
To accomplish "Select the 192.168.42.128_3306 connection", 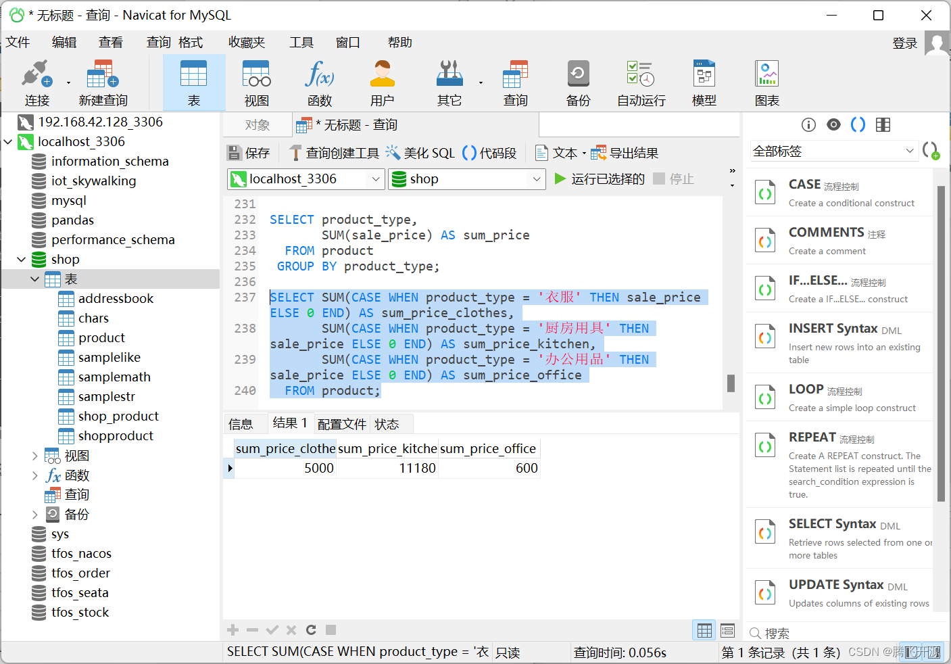I will tap(100, 122).
